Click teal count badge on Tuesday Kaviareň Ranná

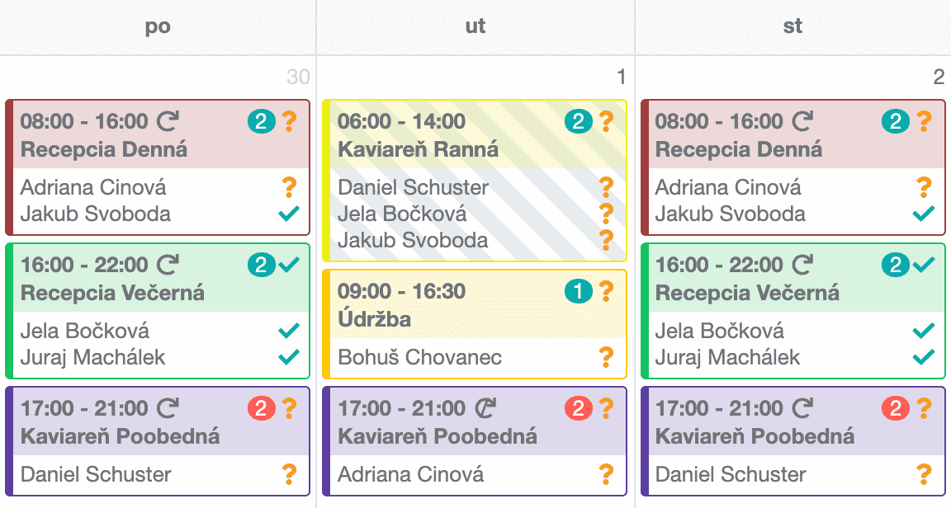pos(579,121)
